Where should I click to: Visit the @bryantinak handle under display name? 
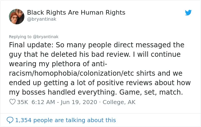click(x=42, y=19)
